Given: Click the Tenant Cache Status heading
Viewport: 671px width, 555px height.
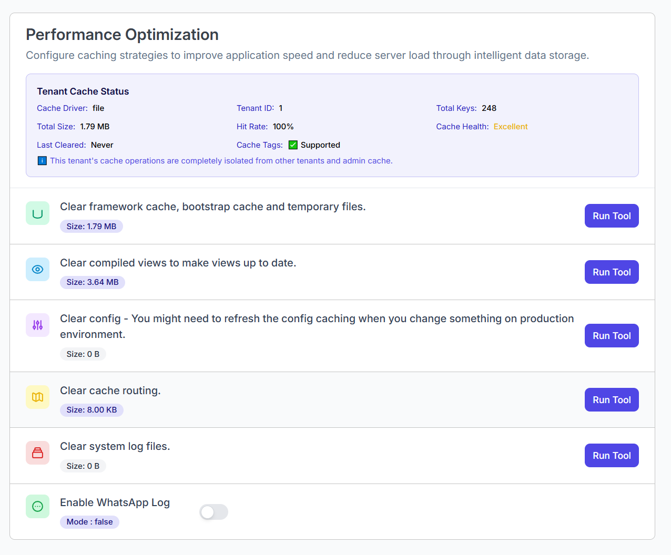Looking at the screenshot, I should (83, 91).
